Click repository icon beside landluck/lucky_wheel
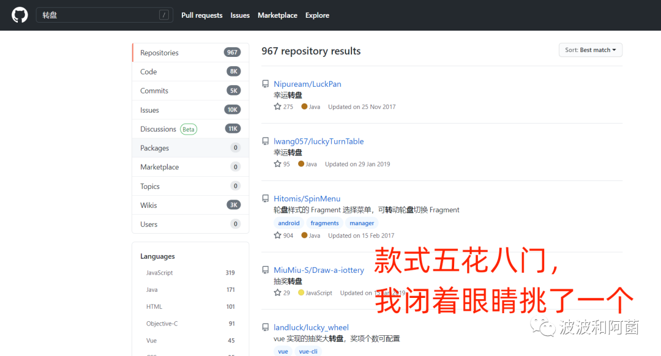Viewport: 661px width, 356px height. [265, 327]
